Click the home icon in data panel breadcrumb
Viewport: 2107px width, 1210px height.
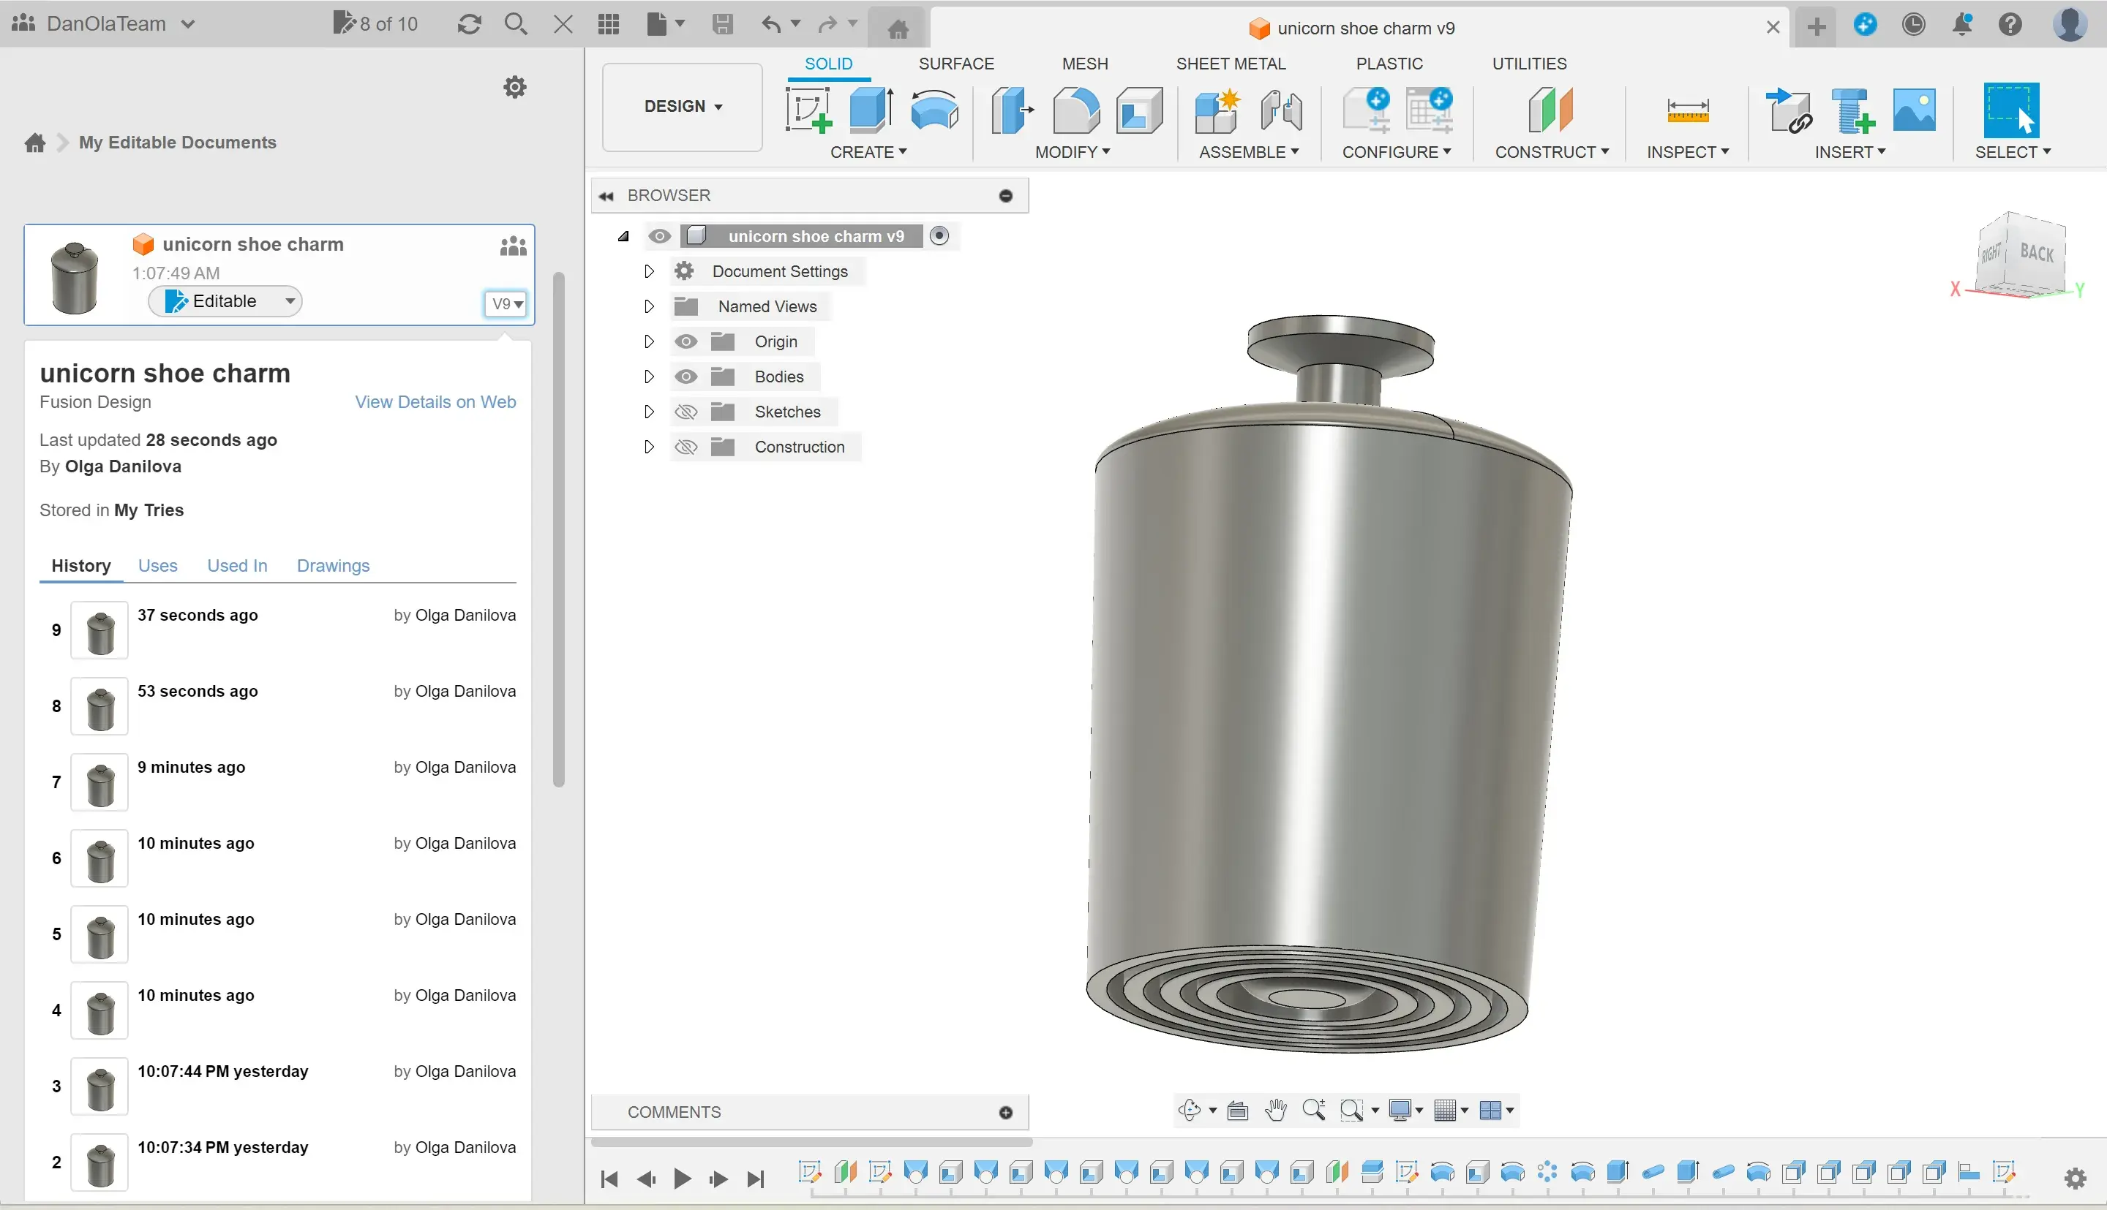click(x=35, y=143)
